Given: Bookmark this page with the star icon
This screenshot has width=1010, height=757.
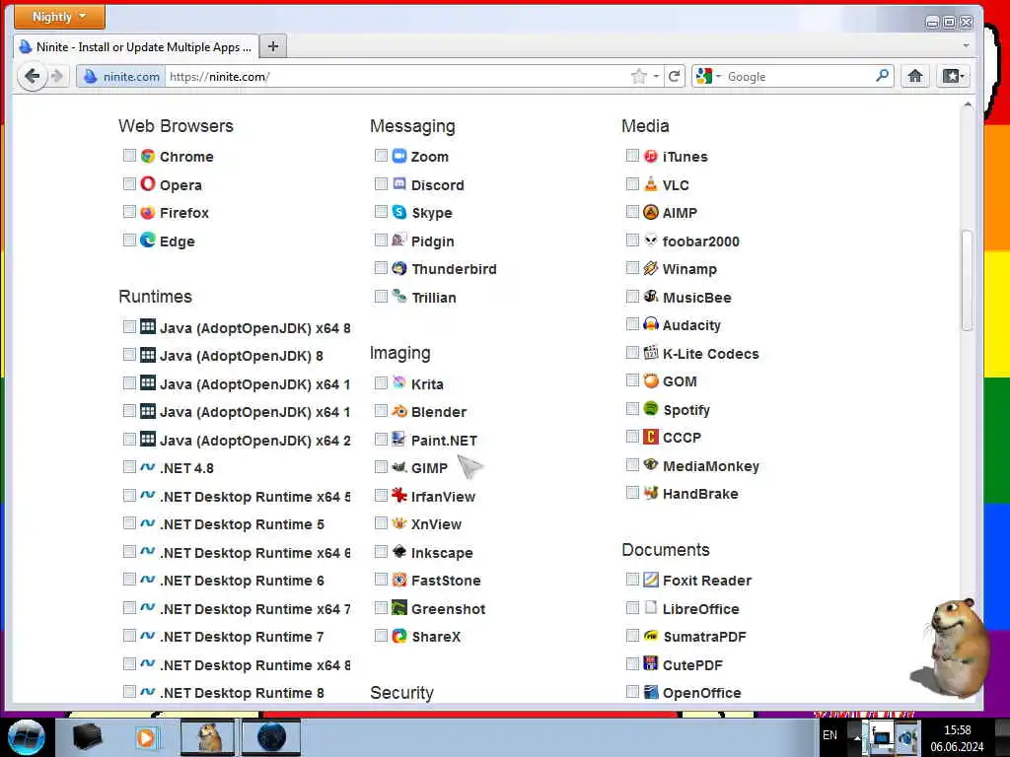Looking at the screenshot, I should pos(638,76).
